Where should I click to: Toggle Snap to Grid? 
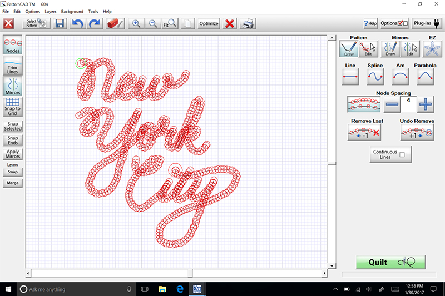[x=13, y=106]
